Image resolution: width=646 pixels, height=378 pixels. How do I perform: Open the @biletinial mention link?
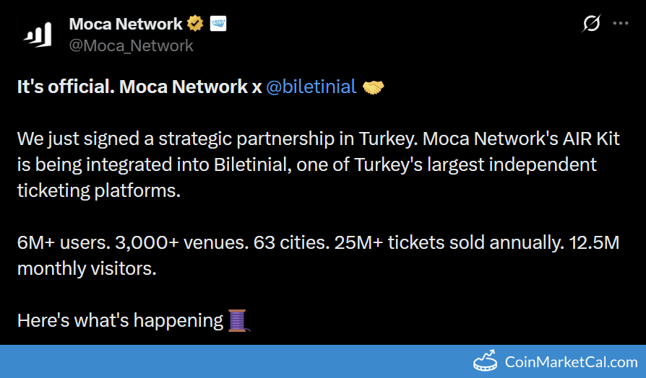coord(311,87)
